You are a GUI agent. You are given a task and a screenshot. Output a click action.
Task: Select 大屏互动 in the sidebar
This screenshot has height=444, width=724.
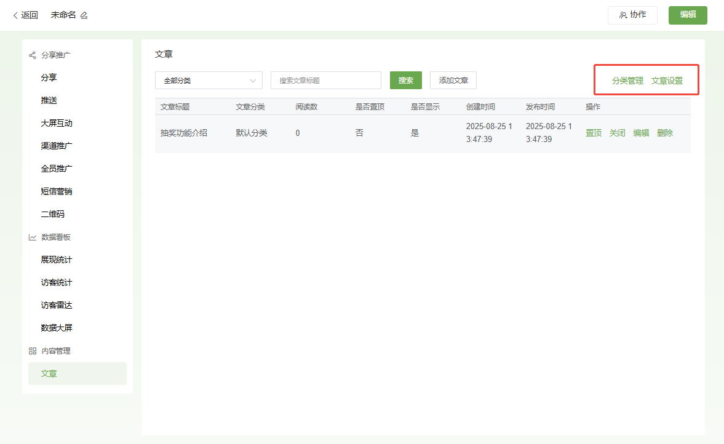[57, 123]
